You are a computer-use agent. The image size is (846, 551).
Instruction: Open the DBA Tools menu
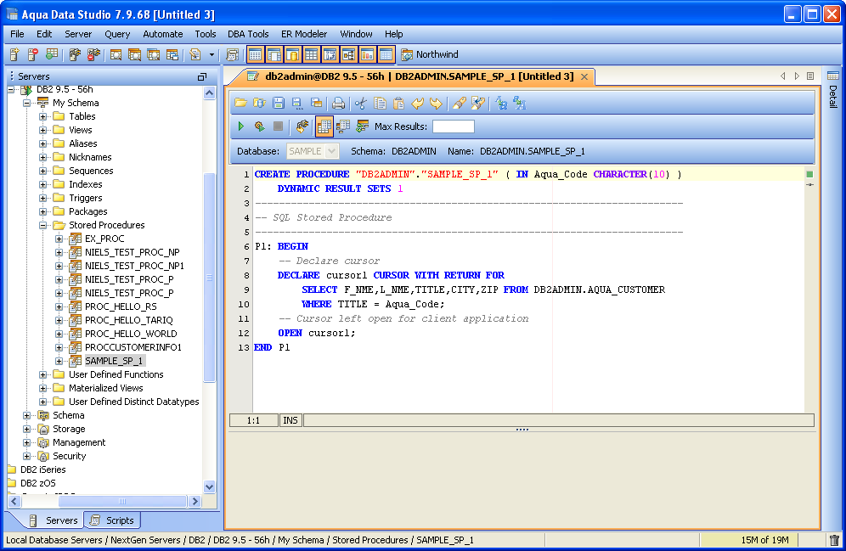coord(248,34)
